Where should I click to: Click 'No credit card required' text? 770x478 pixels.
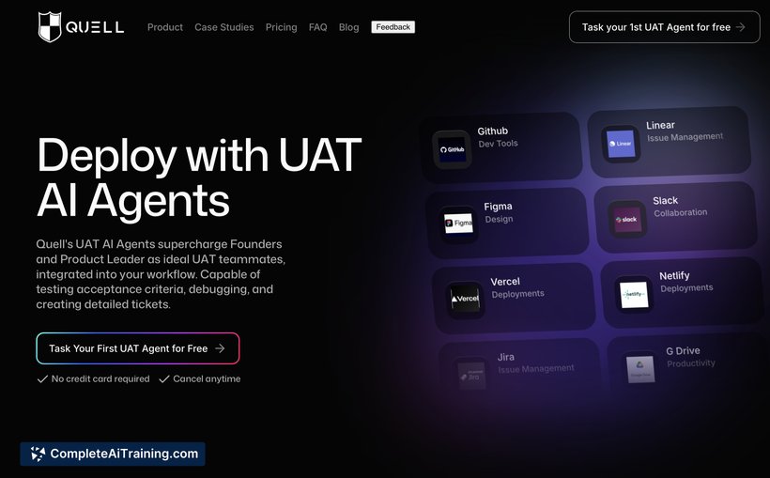100,378
